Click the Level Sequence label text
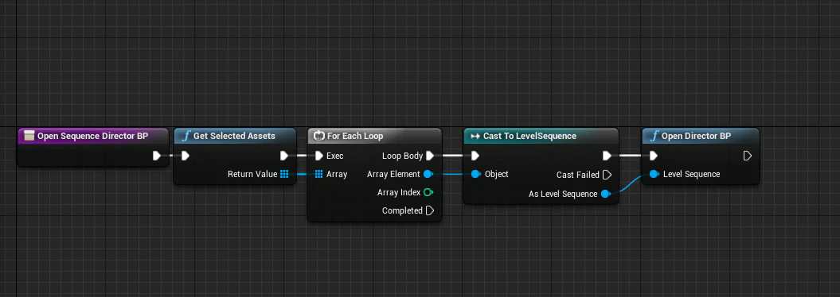 tap(692, 174)
